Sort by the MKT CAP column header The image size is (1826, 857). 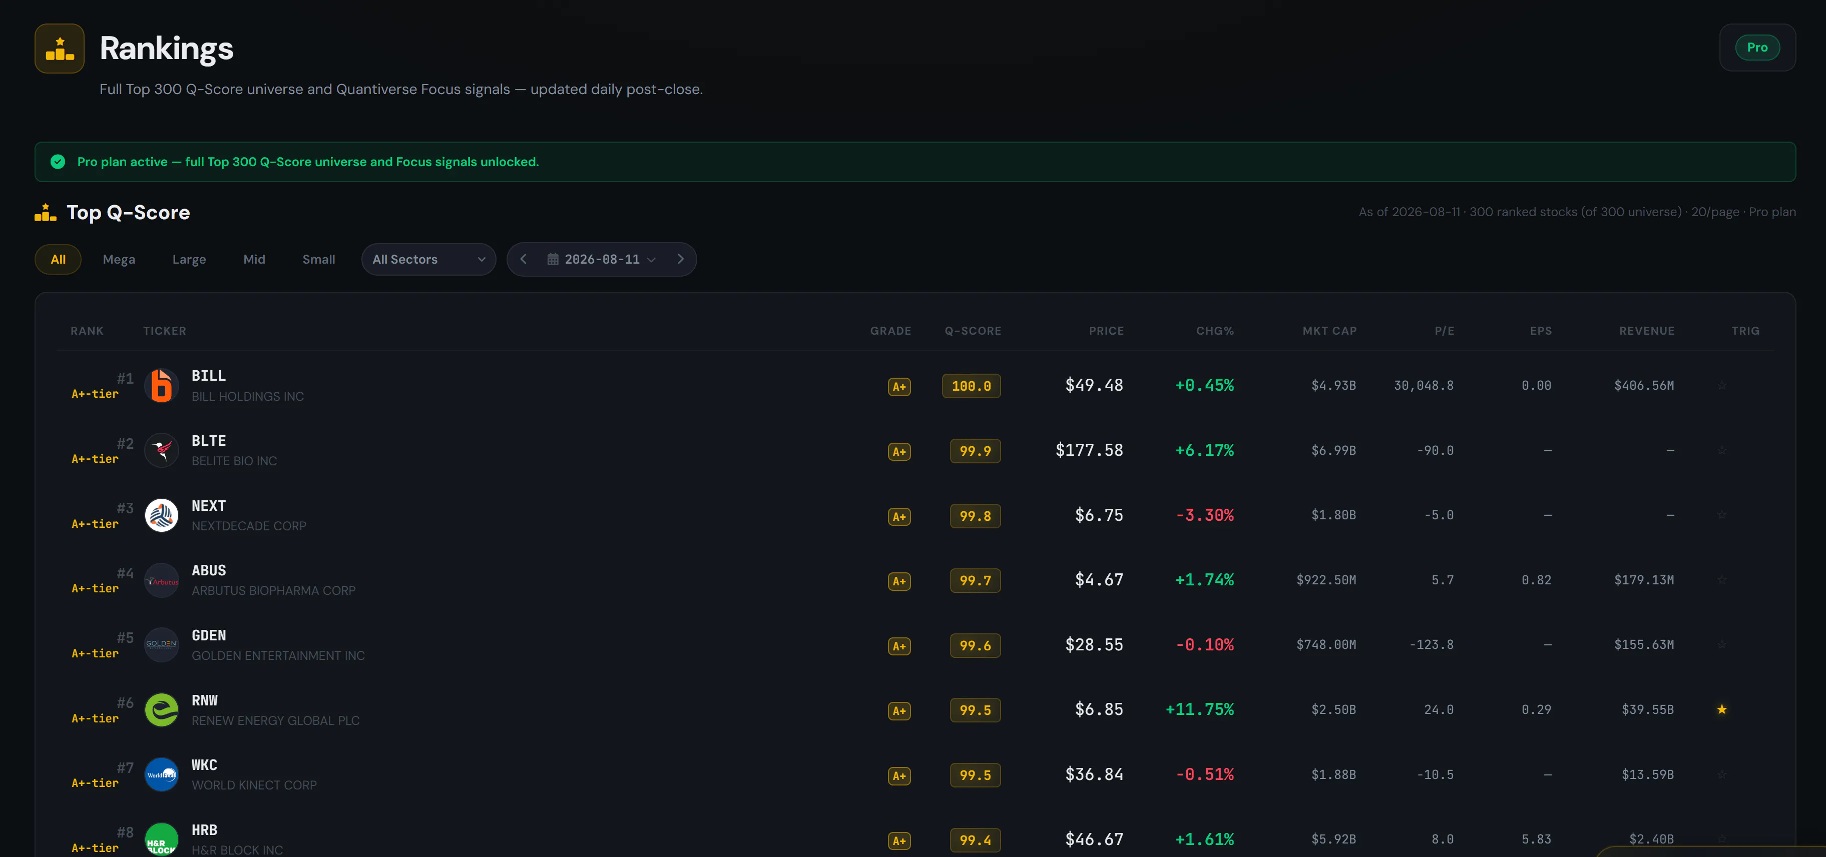coord(1329,331)
